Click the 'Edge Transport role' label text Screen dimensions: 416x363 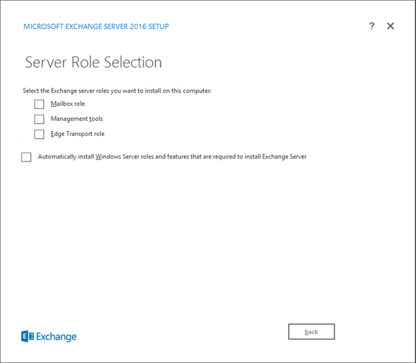(x=77, y=135)
